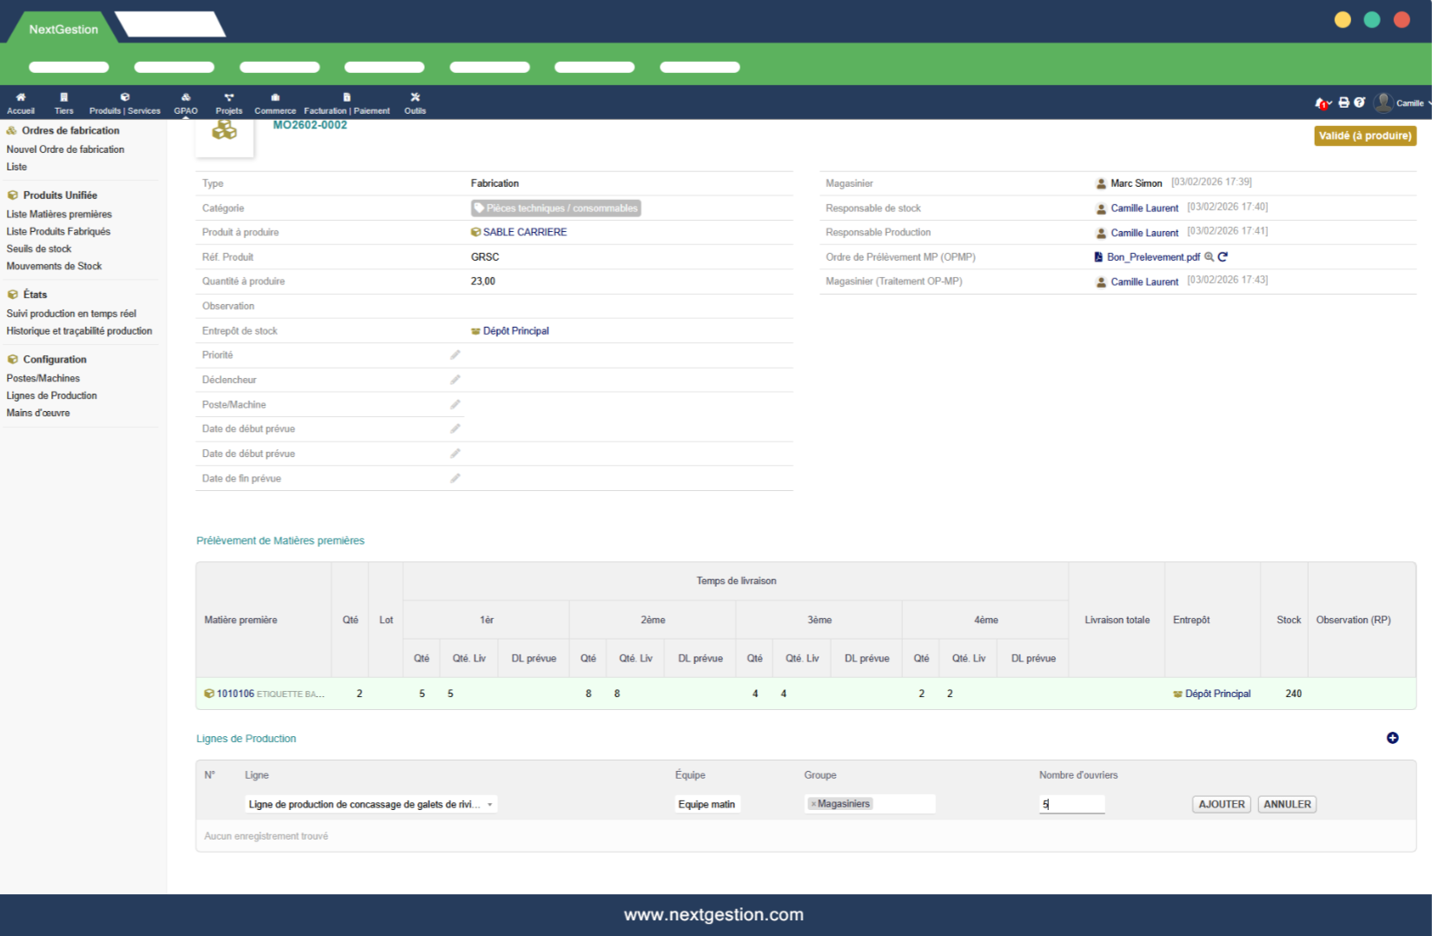Click the pencil icon next to Poste/Machine
Image resolution: width=1432 pixels, height=936 pixels.
click(x=454, y=405)
